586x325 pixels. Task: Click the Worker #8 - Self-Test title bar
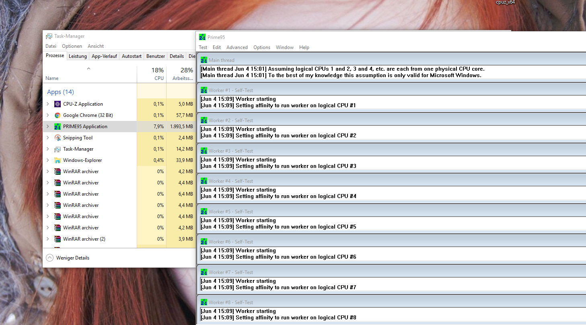[392, 302]
